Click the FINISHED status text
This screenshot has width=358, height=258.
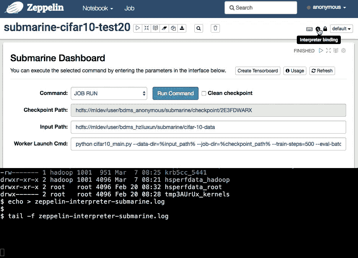tap(304, 51)
